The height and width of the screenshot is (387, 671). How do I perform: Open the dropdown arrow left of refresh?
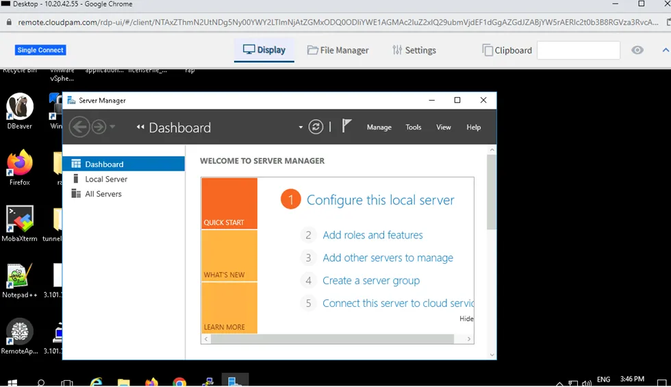(x=301, y=127)
